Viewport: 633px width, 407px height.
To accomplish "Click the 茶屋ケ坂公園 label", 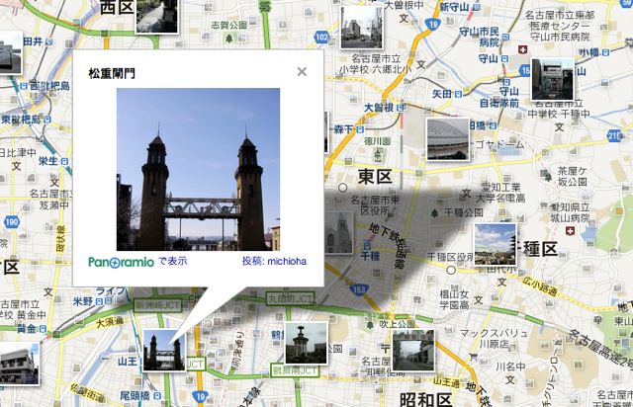I will (x=572, y=176).
